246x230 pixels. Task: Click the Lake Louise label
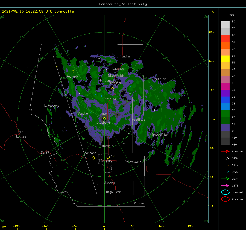point(21,134)
